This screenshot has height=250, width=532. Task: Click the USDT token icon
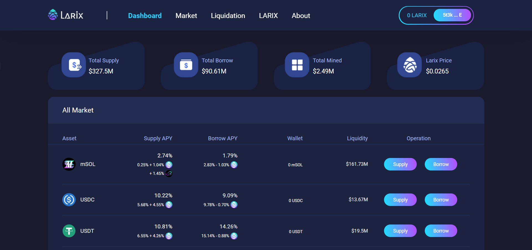click(69, 231)
